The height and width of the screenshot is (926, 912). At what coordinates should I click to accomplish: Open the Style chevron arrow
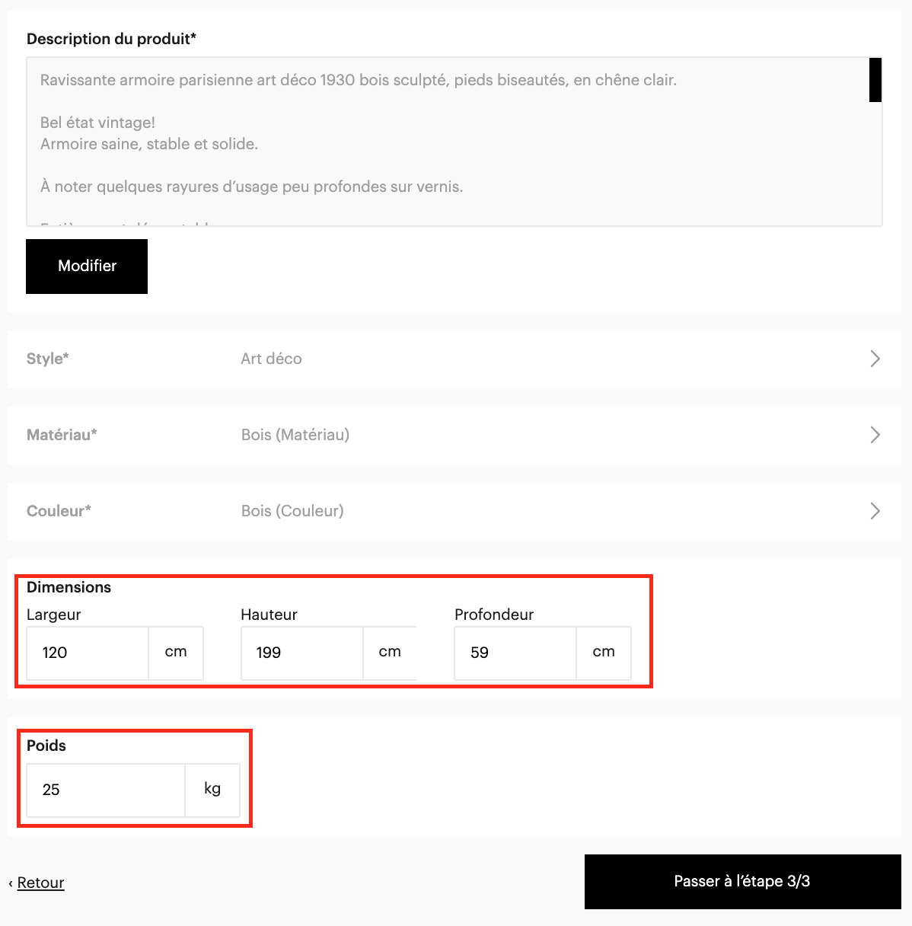(x=875, y=359)
